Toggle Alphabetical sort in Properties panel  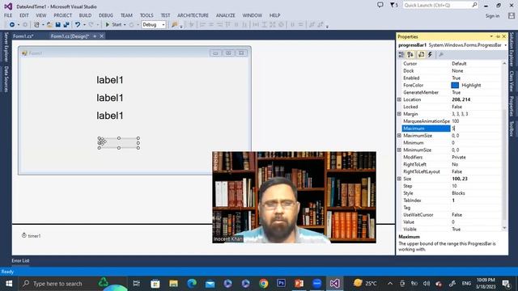pos(410,55)
